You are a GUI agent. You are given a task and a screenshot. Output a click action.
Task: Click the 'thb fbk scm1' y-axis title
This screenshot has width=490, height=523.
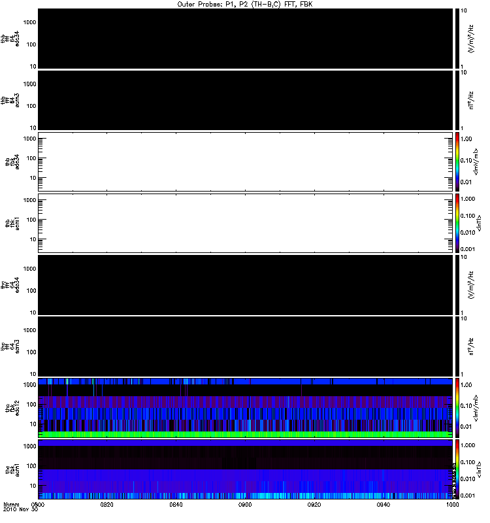click(x=12, y=223)
